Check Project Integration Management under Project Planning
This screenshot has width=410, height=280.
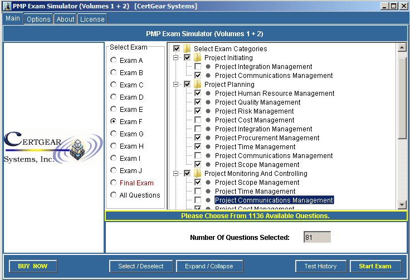[198, 129]
